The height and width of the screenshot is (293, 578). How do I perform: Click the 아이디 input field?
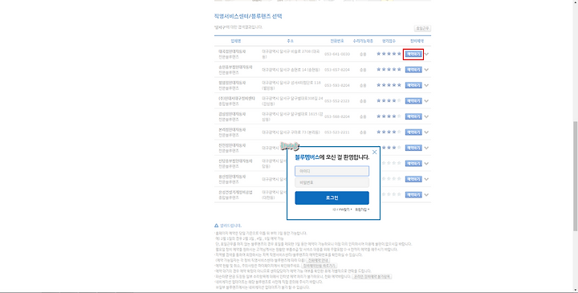332,171
